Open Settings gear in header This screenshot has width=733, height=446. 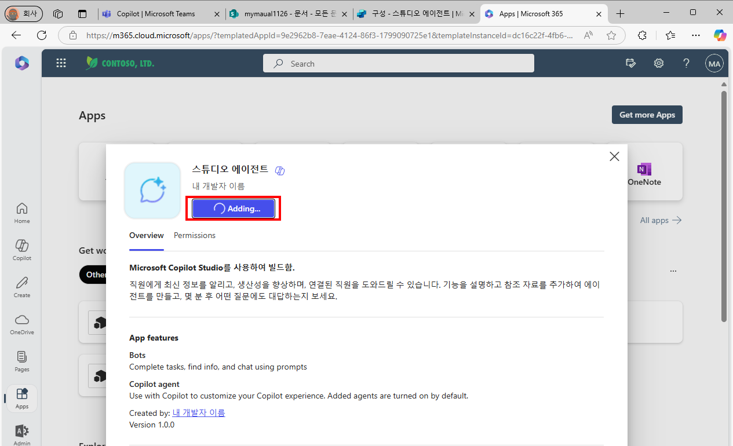tap(659, 63)
